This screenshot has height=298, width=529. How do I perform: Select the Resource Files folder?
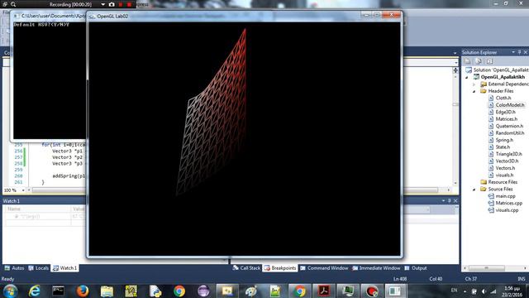pyautogui.click(x=503, y=182)
